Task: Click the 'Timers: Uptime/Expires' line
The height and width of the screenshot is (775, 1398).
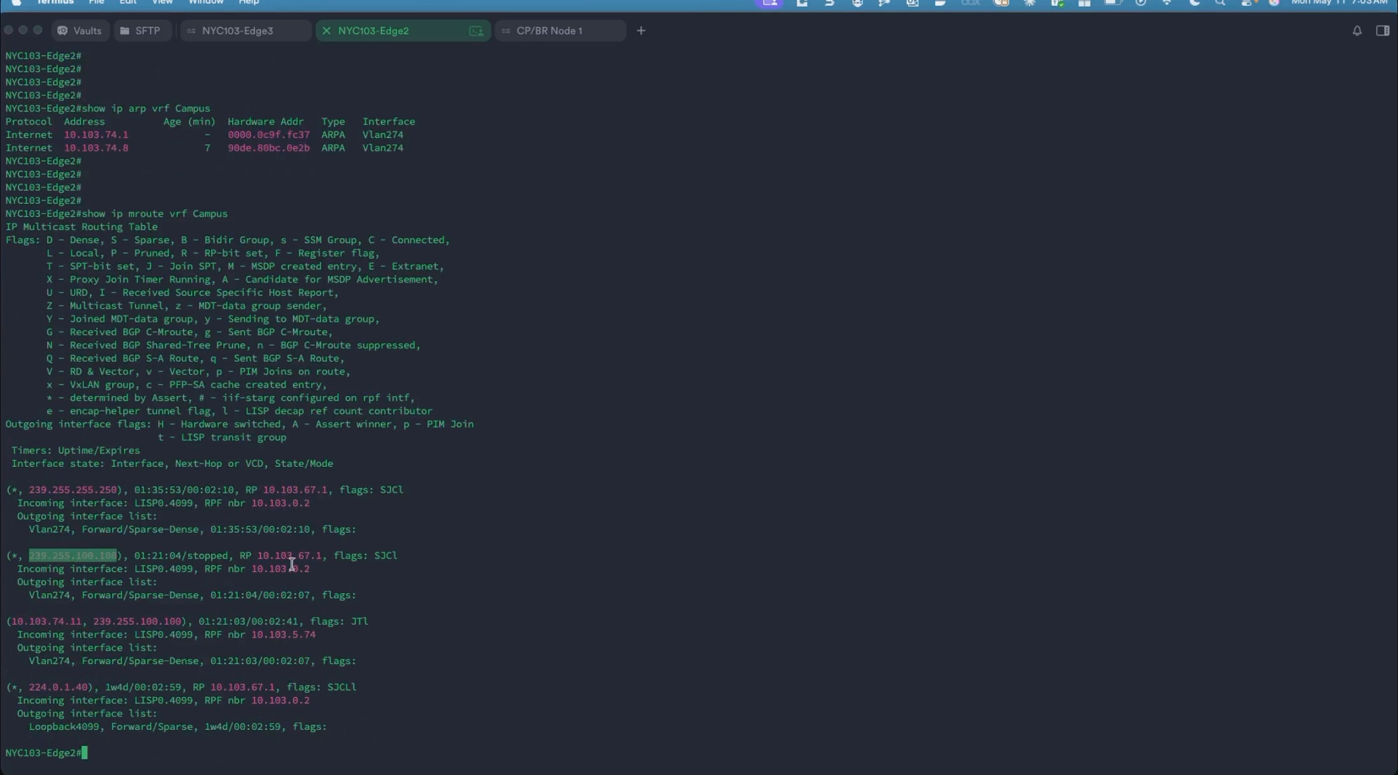Action: [x=76, y=450]
